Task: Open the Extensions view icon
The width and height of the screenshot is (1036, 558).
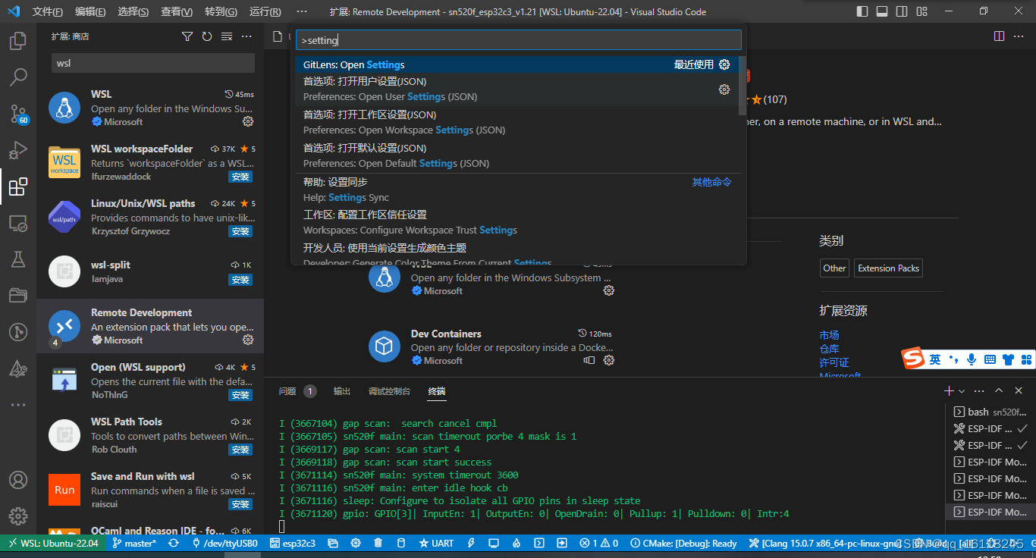Action: point(18,187)
